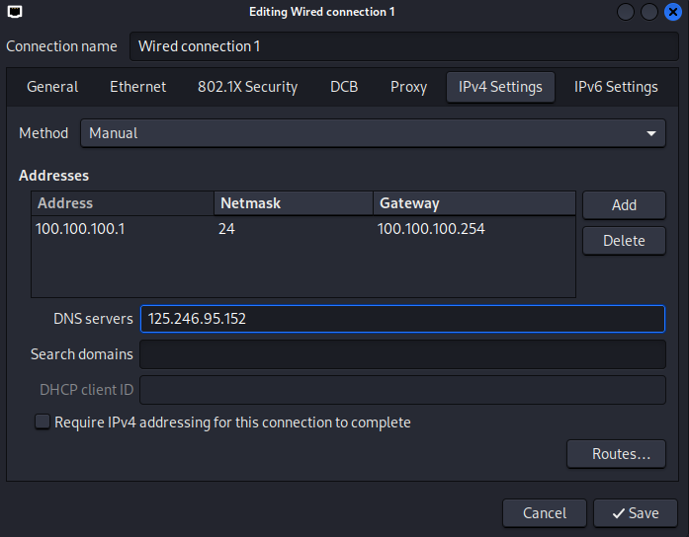Open the DCB tab
689x537 pixels.
(x=344, y=87)
